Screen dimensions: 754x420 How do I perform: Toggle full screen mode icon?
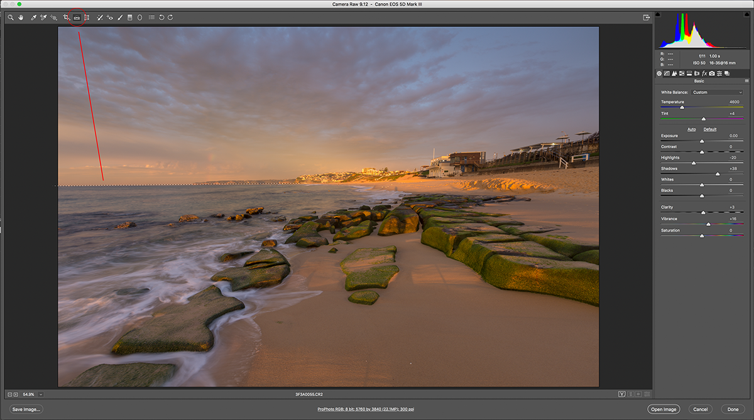pos(645,18)
